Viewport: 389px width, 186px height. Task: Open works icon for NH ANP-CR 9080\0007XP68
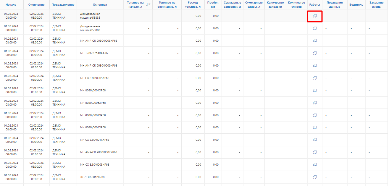pyautogui.click(x=315, y=152)
